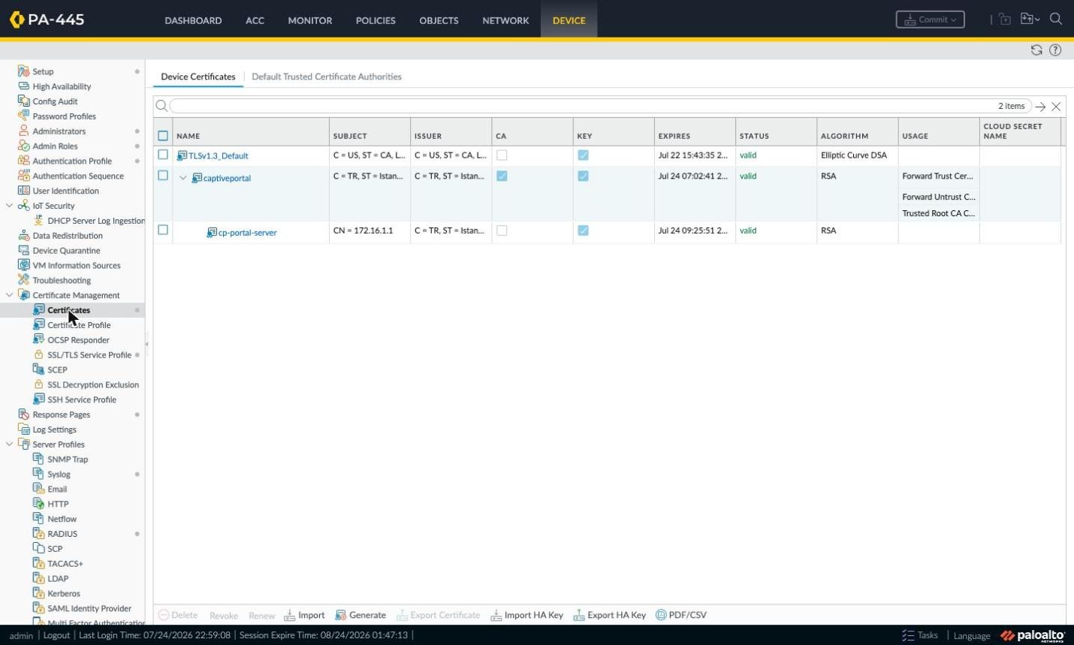Check the cp-portal-server row checkbox
Viewport: 1074px width, 645px height.
[163, 230]
